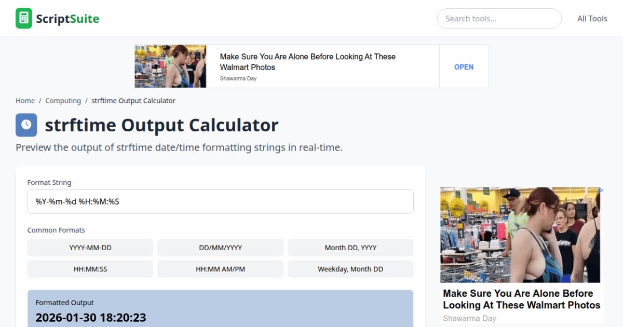Image resolution: width=623 pixels, height=327 pixels.
Task: Click the strftime Output Calculator breadcrumb
Action: [x=133, y=101]
